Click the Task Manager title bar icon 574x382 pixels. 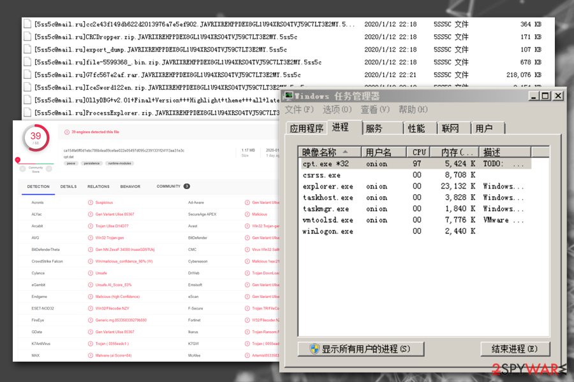click(289, 95)
